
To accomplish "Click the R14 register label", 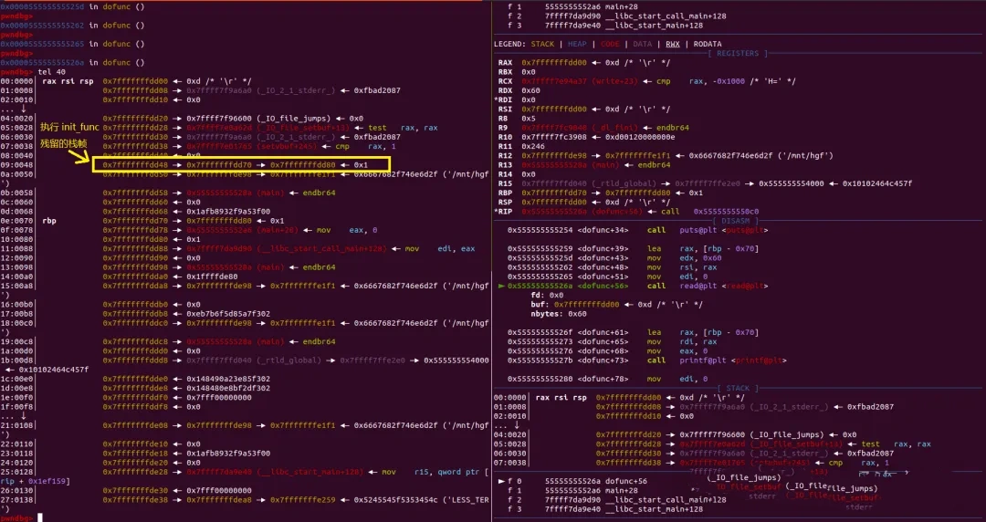I will coord(505,174).
